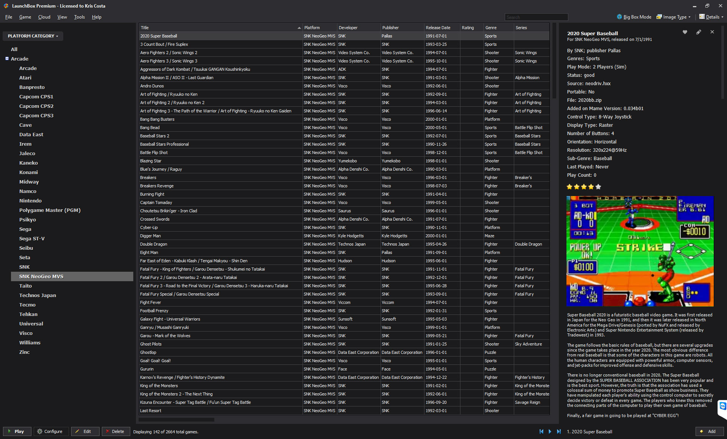Select the Ghostlop game row
This screenshot has width=727, height=439.
coord(344,352)
